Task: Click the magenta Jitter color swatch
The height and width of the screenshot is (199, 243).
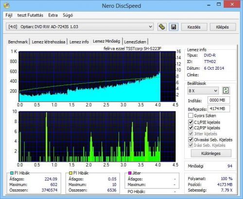Action: (x=130, y=173)
